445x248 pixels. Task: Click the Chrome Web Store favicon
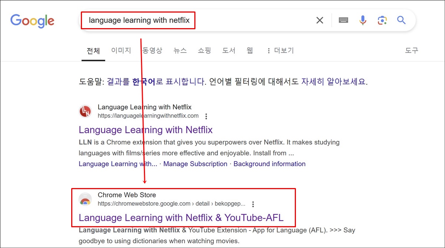85,199
